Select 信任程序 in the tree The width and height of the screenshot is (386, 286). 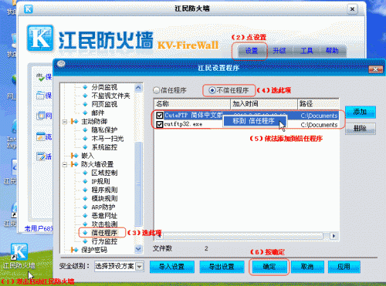click(104, 233)
